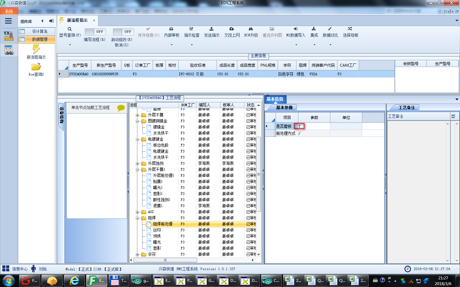Viewport: 460px width, 287px height.
Task: Click the 文控上网 cloud icon
Action: (x=232, y=29)
